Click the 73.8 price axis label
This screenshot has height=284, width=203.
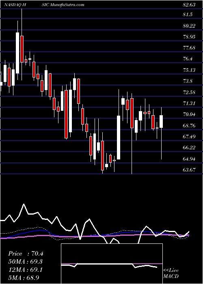pyautogui.click(x=188, y=81)
